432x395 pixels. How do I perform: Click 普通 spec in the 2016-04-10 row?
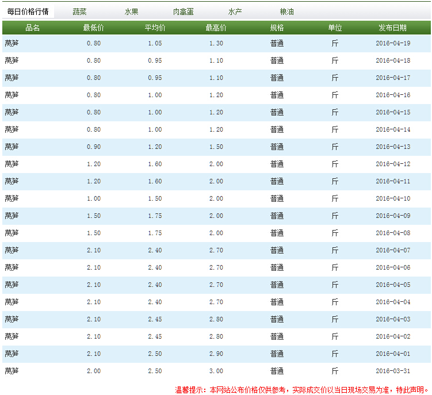(277, 198)
